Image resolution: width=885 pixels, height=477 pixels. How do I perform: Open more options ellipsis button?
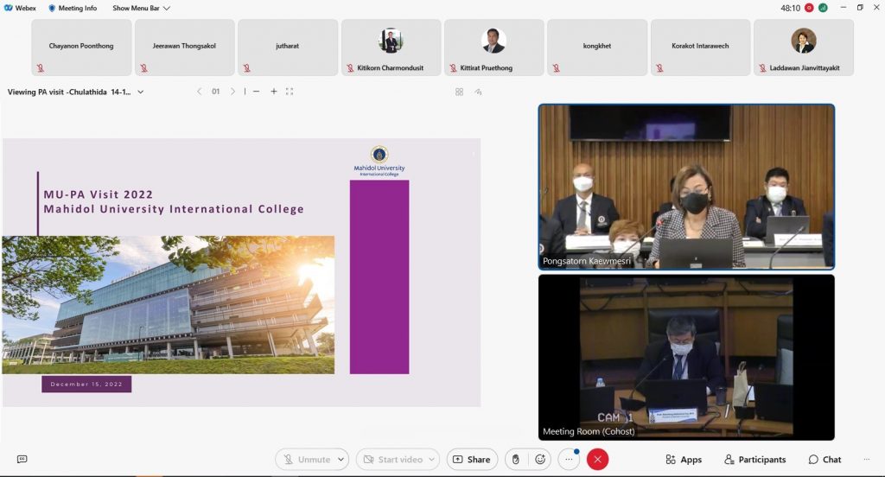point(569,460)
